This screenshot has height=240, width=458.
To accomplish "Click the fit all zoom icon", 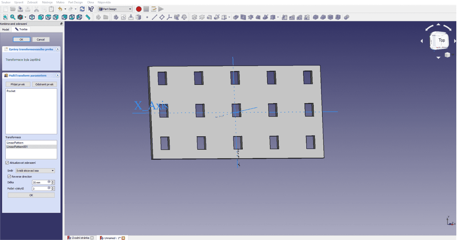I will click(5, 17).
